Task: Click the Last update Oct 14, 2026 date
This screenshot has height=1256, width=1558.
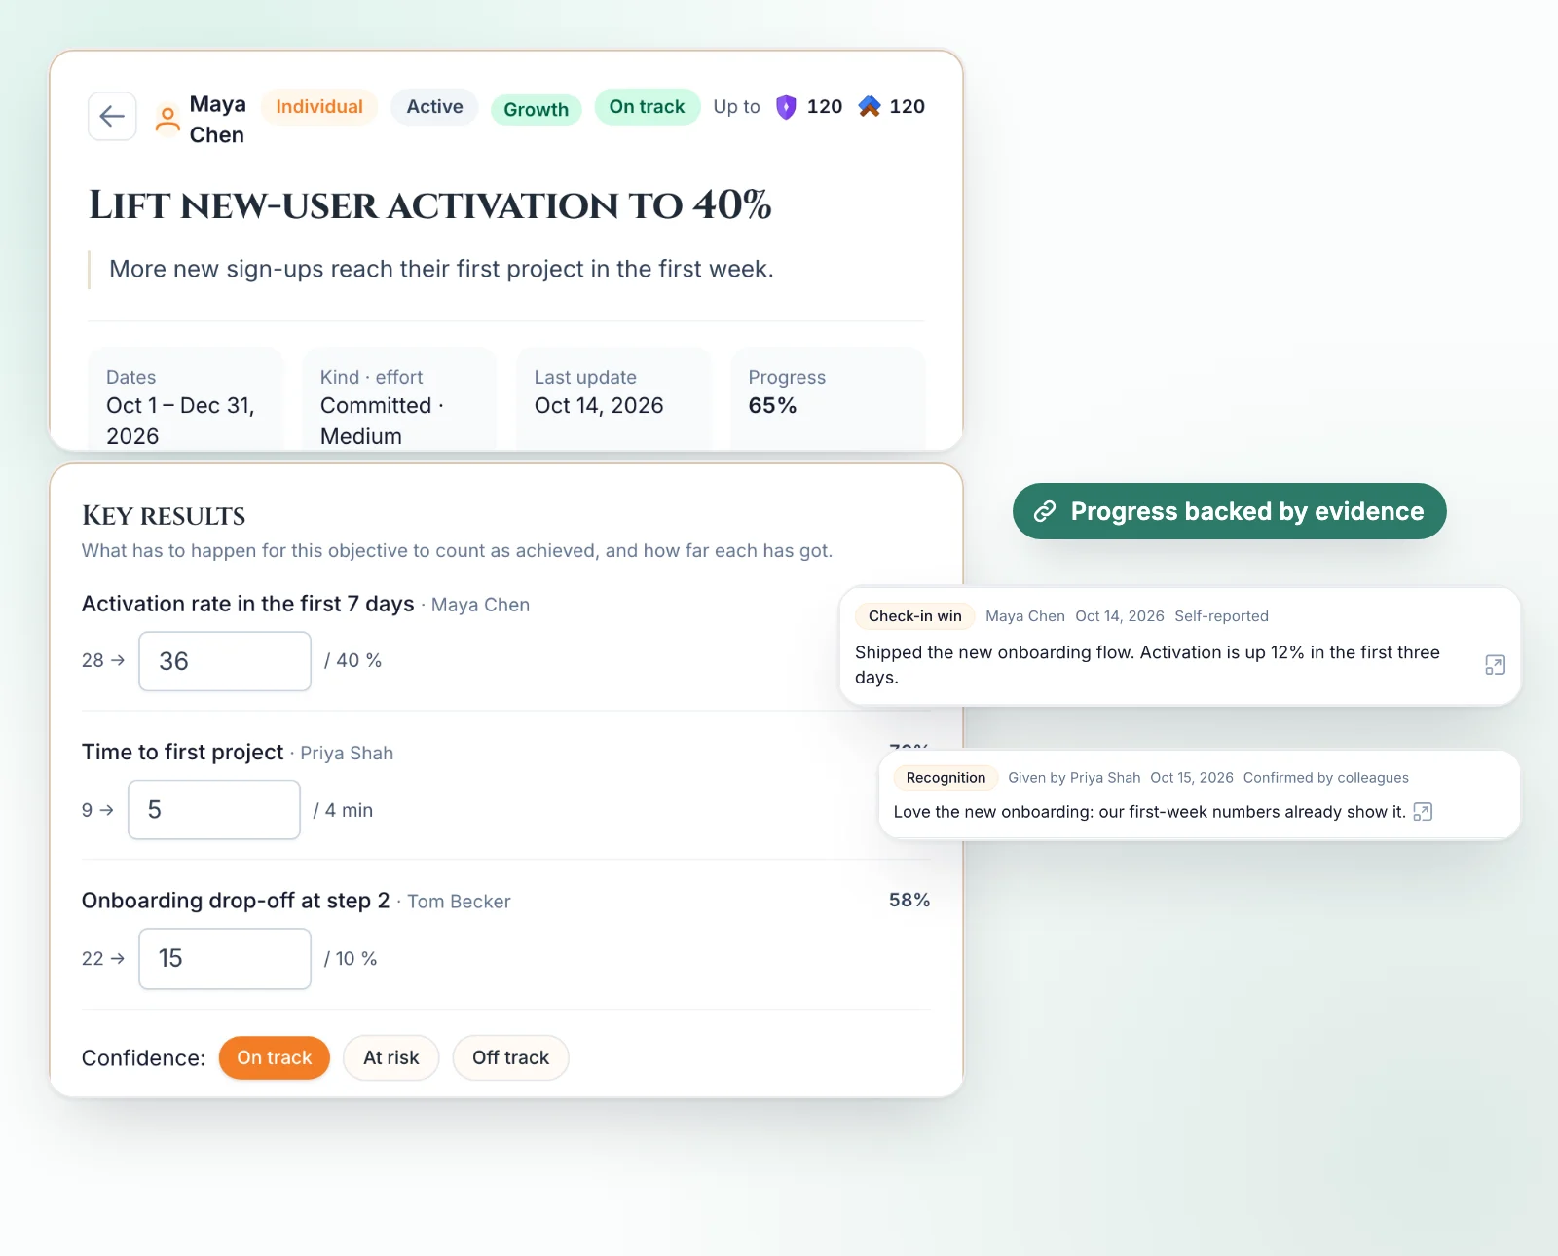Action: [x=599, y=406]
